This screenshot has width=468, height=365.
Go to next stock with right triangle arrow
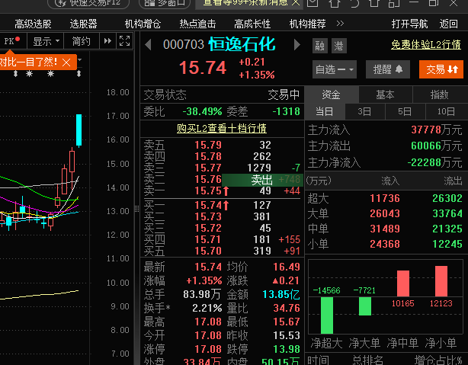297,45
